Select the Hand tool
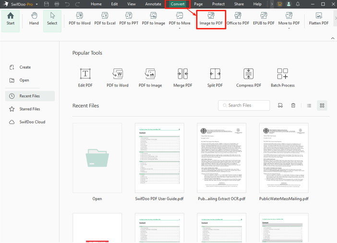The image size is (337, 243). [x=34, y=19]
